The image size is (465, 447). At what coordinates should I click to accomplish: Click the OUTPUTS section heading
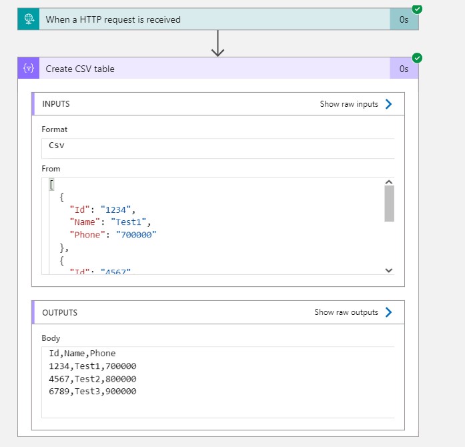pyautogui.click(x=59, y=313)
